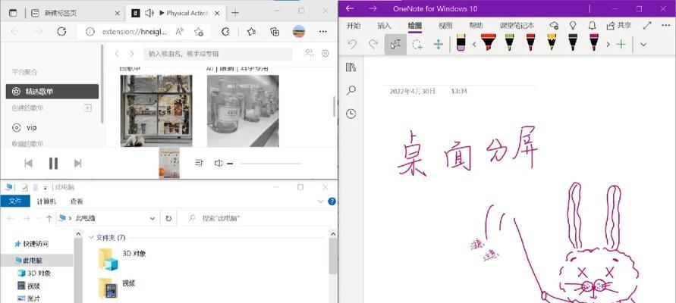Viewport: 676px width, 303px height.
Task: Open search in the OneNote sidebar
Action: (x=351, y=90)
